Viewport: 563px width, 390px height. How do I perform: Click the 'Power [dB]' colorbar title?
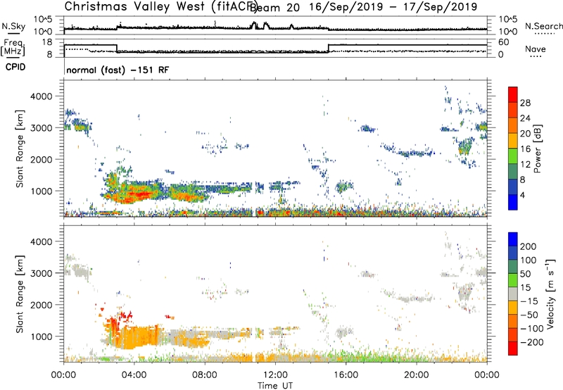click(x=538, y=149)
